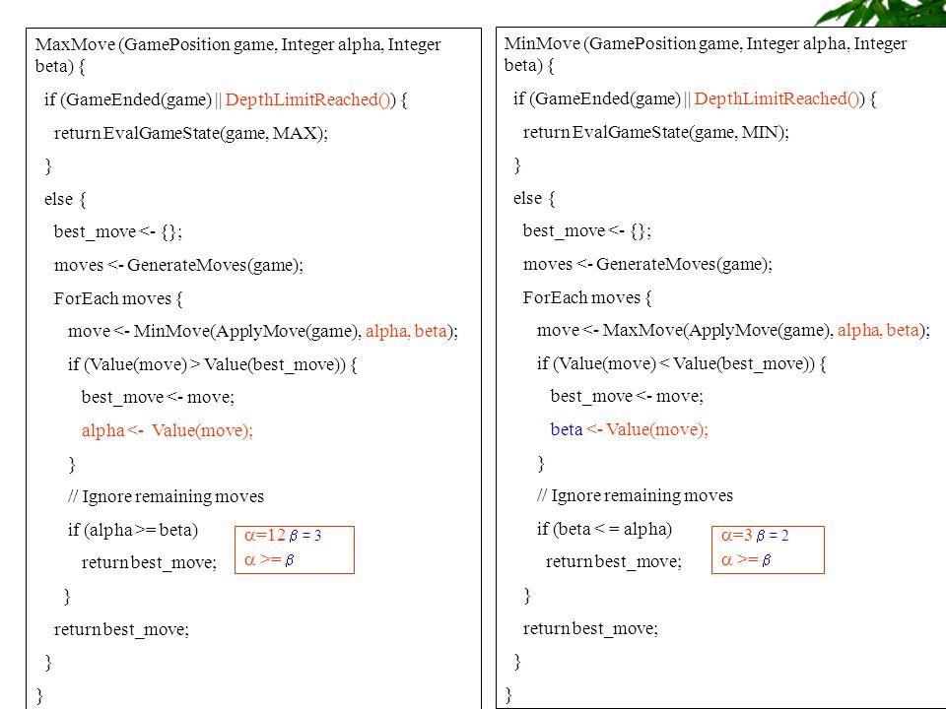The image size is (946, 709).
Task: Select "moves <- GenerateMoves(game);" in MinMove box
Action: click(x=647, y=264)
